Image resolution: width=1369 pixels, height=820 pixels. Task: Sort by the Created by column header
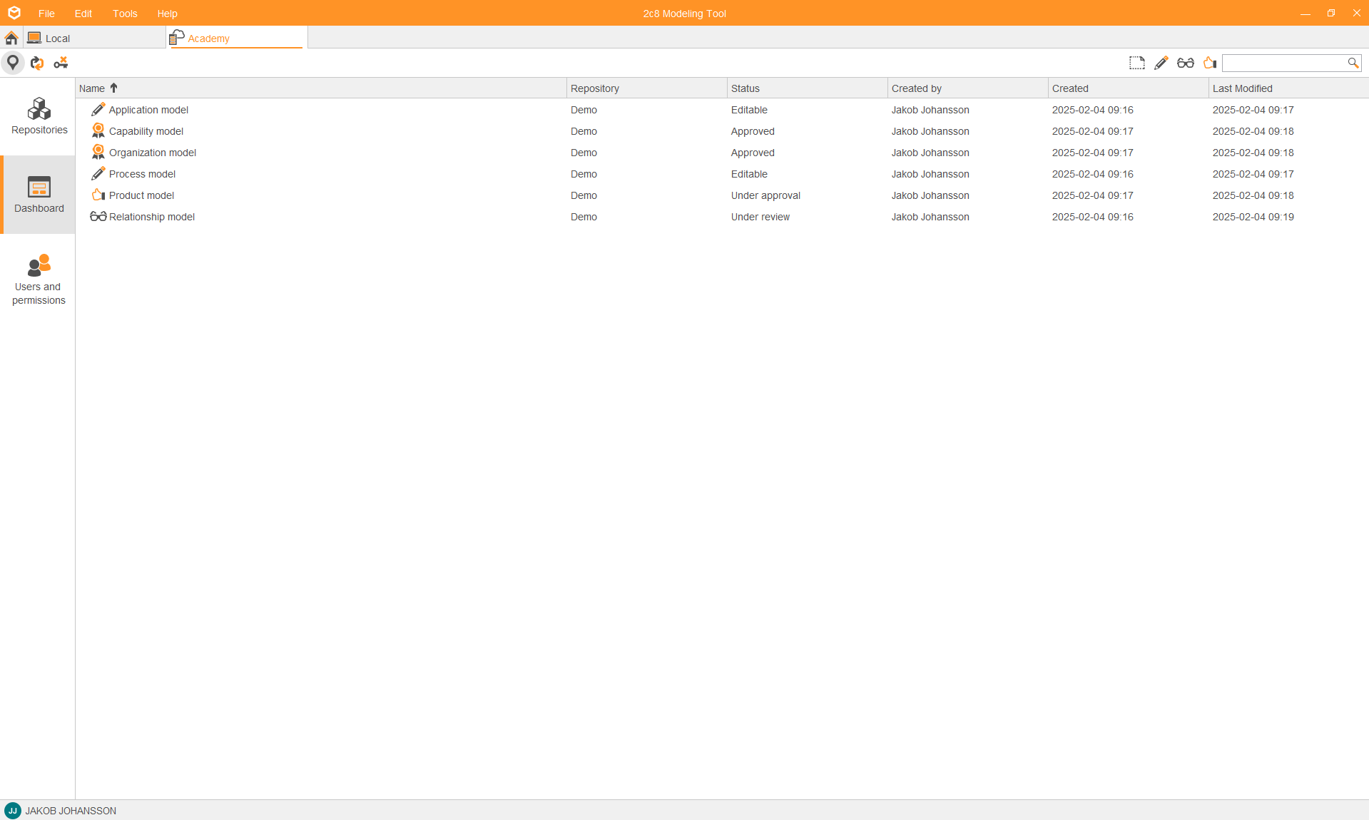tap(967, 88)
